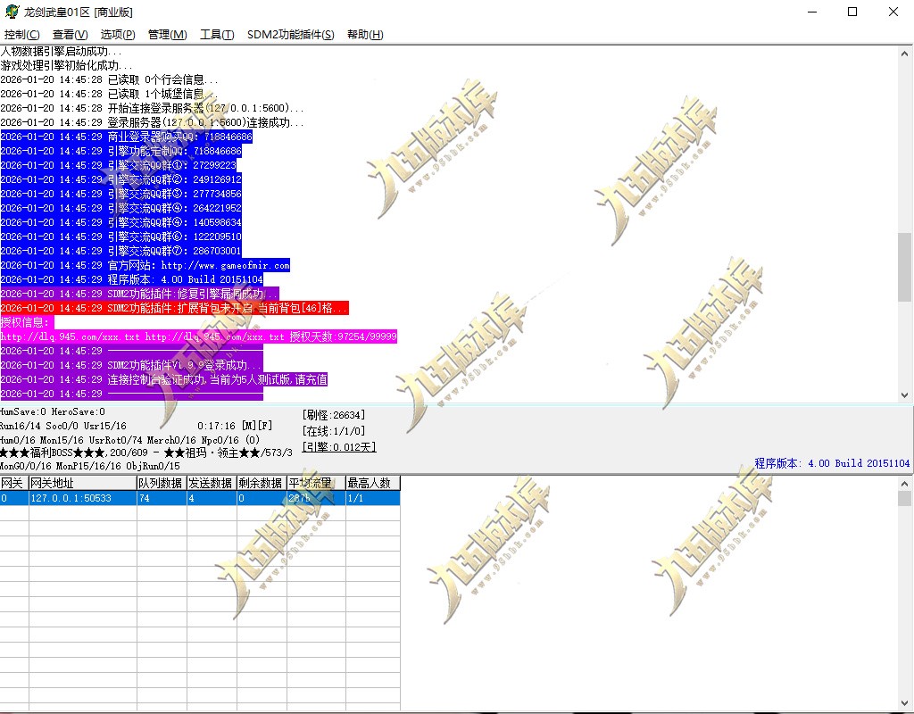Click the 0:17:16 uptime status text
Screen dimensions: 914x714
click(216, 426)
